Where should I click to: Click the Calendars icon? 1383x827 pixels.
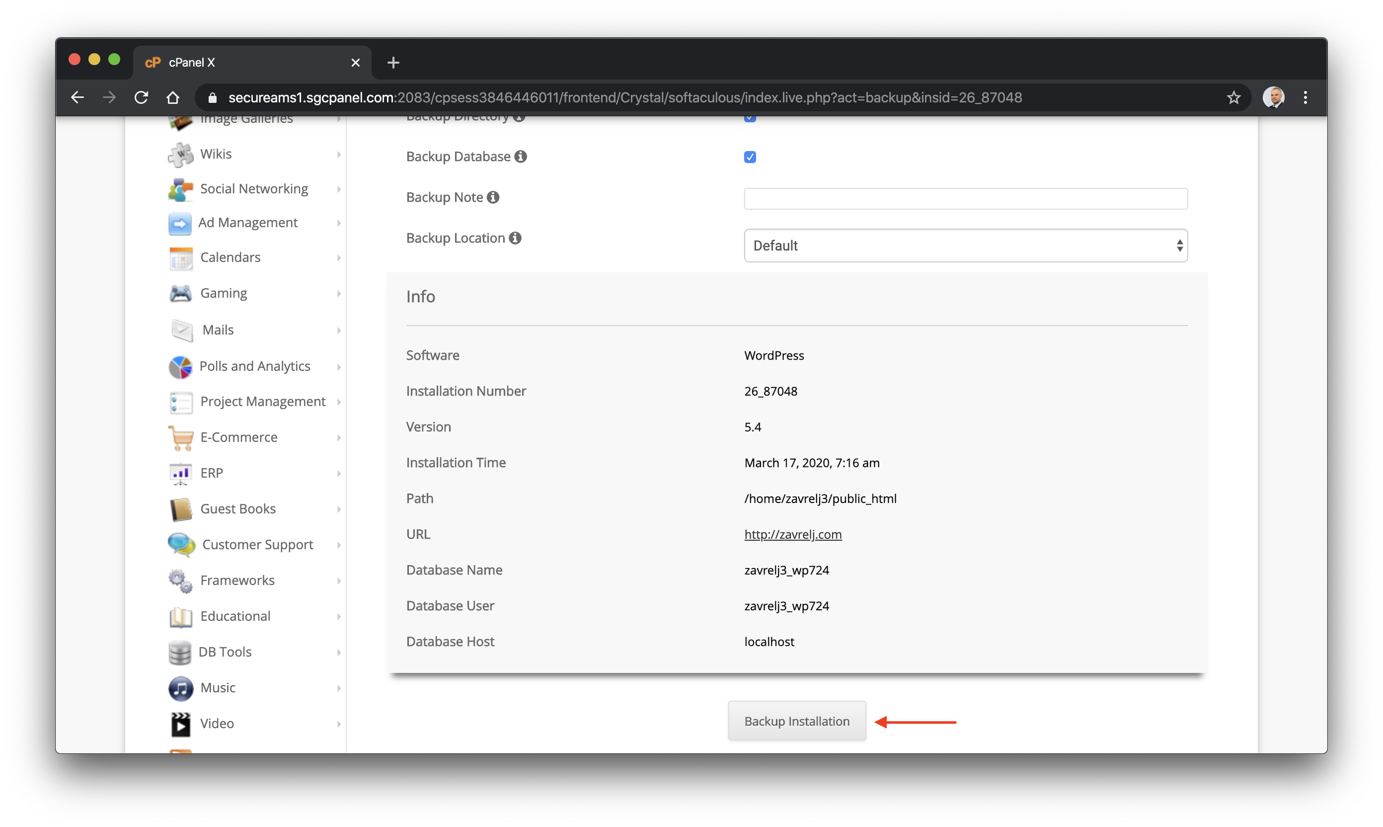[181, 258]
